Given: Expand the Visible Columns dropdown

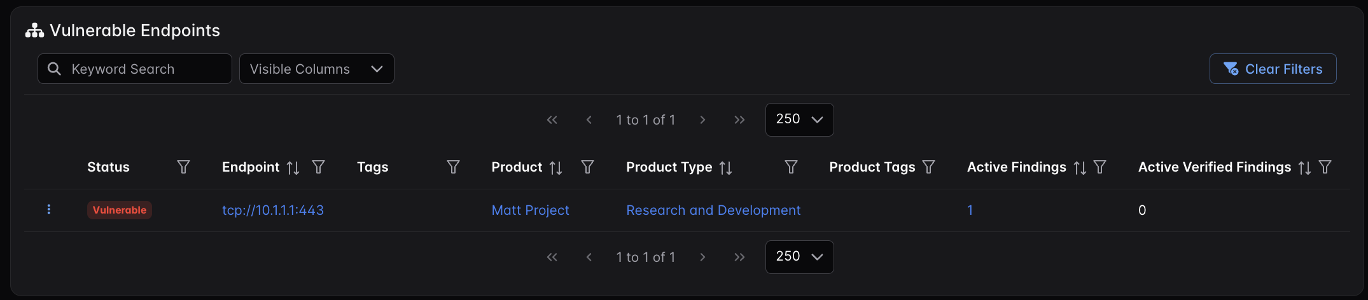Looking at the screenshot, I should (316, 69).
